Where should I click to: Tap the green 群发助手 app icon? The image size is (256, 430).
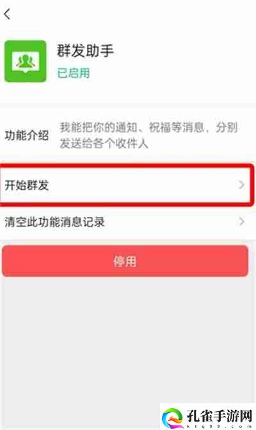point(26,62)
